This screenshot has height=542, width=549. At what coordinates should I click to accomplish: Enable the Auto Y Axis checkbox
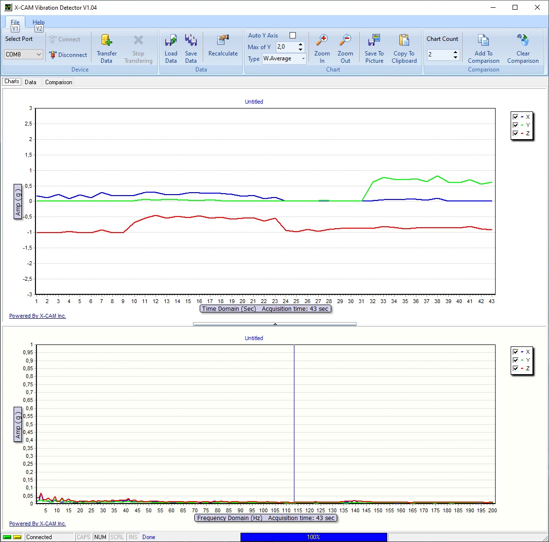[x=292, y=36]
